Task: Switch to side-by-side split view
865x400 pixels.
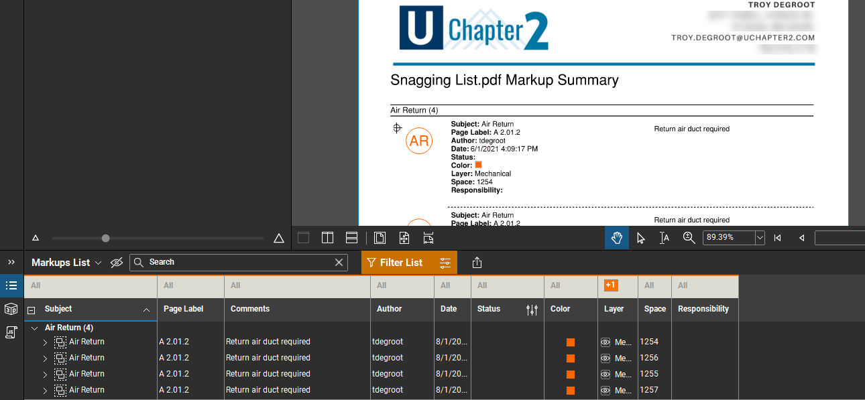Action: point(327,238)
